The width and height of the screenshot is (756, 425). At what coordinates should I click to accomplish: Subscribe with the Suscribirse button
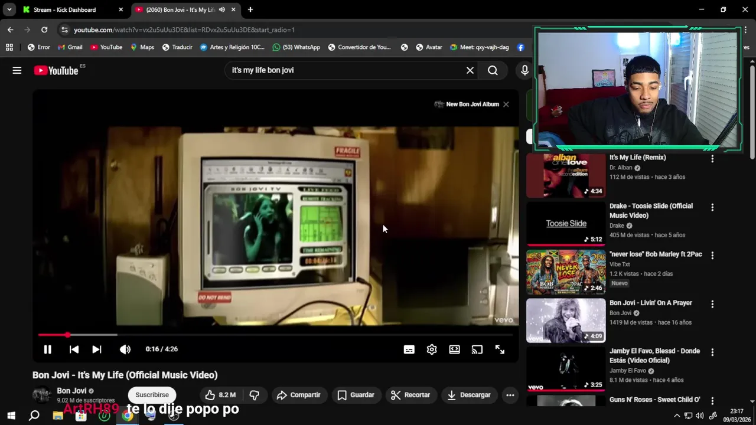coord(152,395)
